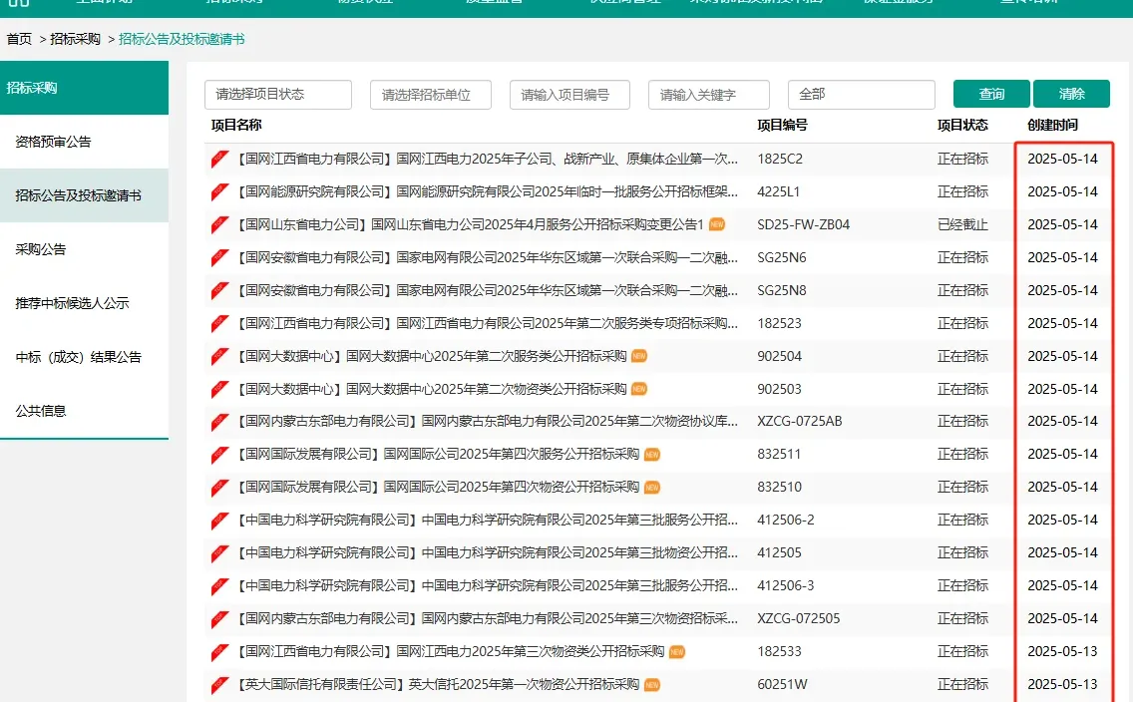Viewport: 1133px width, 702px height.
Task: Click the red TOP icon beside project 412506-3
Action: tap(219, 585)
